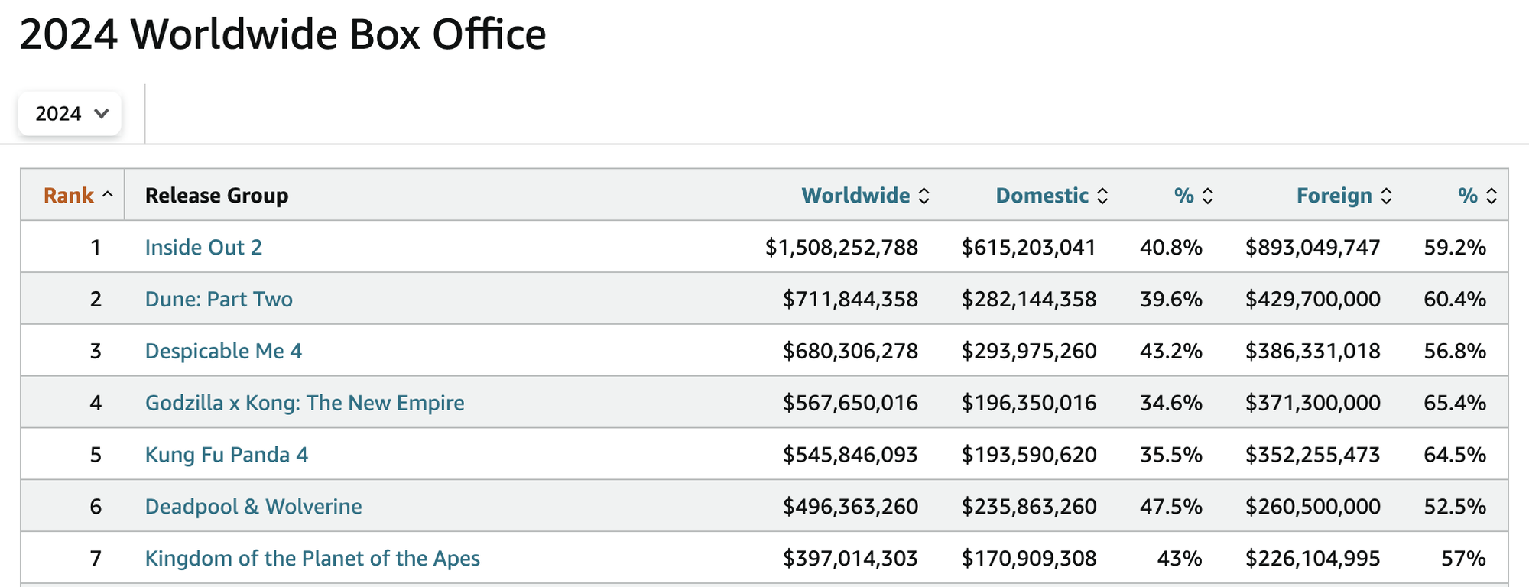Select domestic value $293,975,260
Viewport: 1529px width, 587px height.
point(1029,352)
